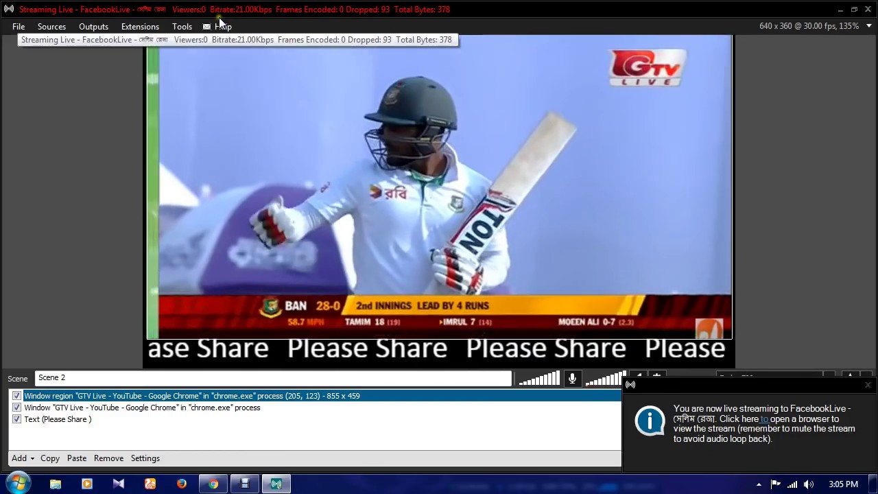
Task: Open Visual Studio from the taskbar
Action: (x=119, y=484)
